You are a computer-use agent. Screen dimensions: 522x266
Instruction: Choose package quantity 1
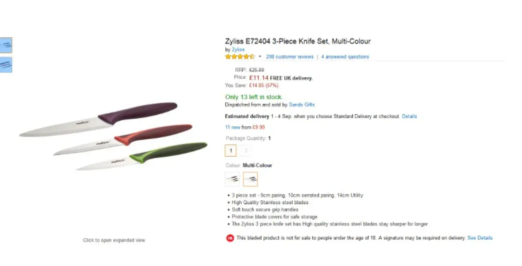pyautogui.click(x=231, y=151)
